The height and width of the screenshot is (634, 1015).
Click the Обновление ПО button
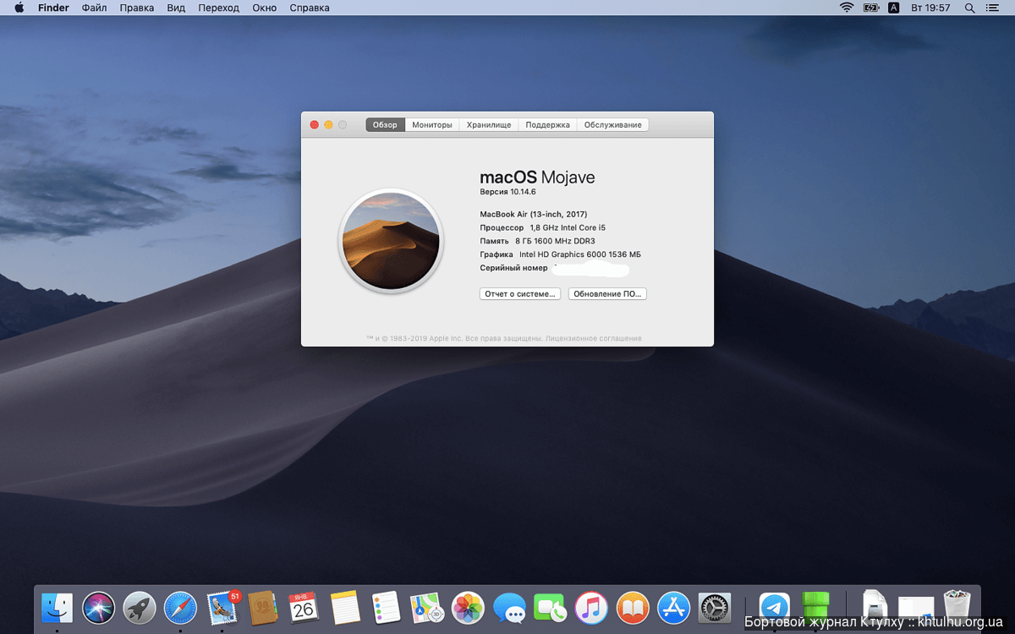tap(607, 294)
